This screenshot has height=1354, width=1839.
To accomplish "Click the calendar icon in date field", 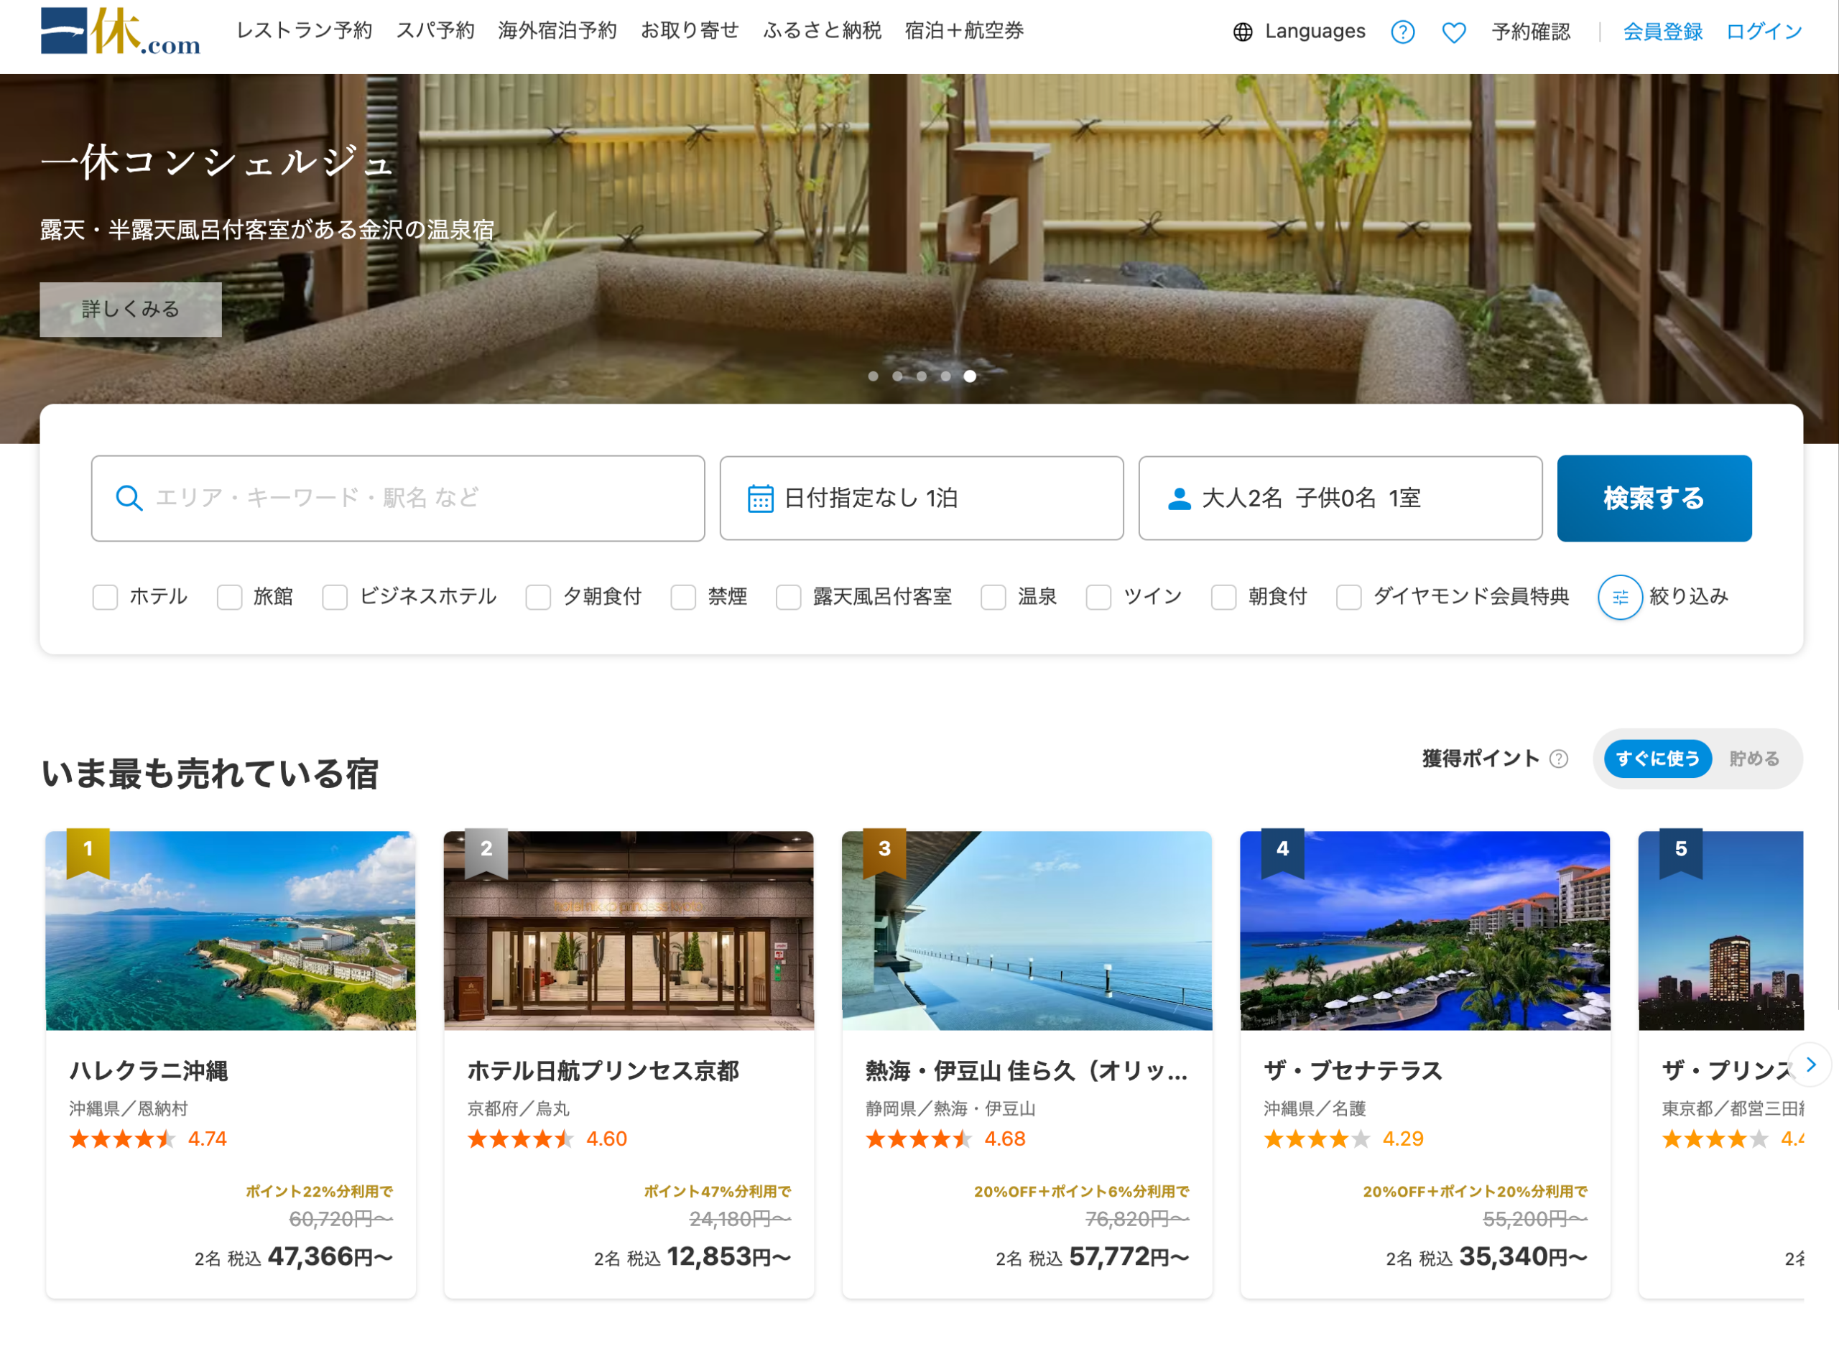I will (760, 499).
